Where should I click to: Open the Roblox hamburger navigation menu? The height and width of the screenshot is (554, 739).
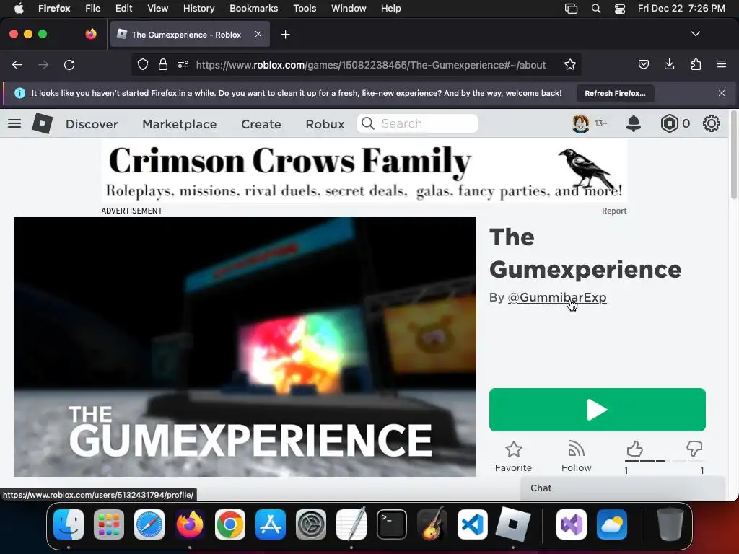[14, 123]
